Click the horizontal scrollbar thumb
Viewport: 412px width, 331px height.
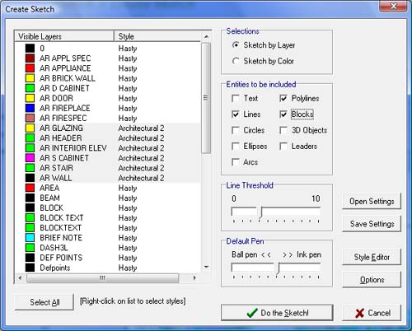click(x=102, y=278)
